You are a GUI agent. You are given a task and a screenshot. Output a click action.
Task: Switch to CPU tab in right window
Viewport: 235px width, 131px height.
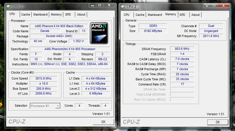coord(127,15)
